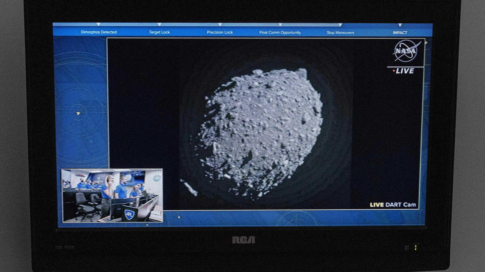485x272 pixels.
Task: Click the RCA logo on the monitor bezel
Action: [x=244, y=240]
